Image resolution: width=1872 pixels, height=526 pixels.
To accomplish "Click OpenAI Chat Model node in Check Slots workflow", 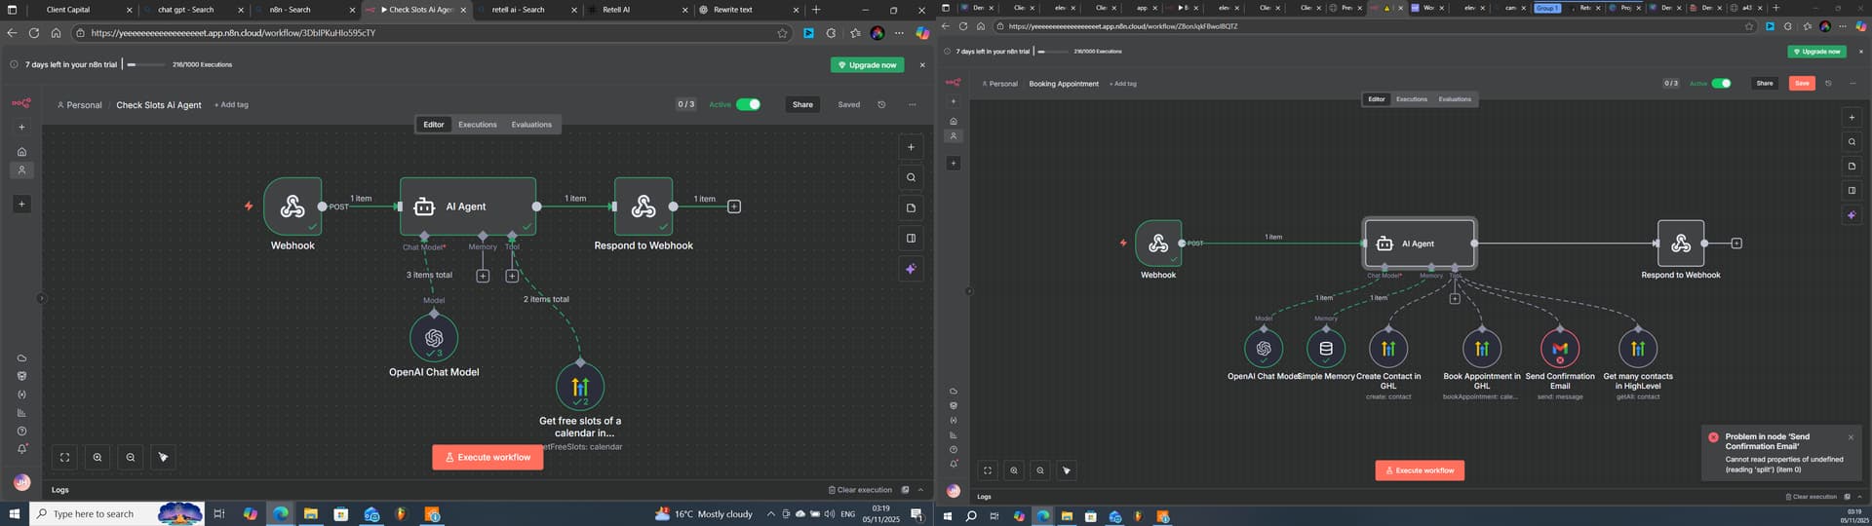I will pyautogui.click(x=434, y=338).
